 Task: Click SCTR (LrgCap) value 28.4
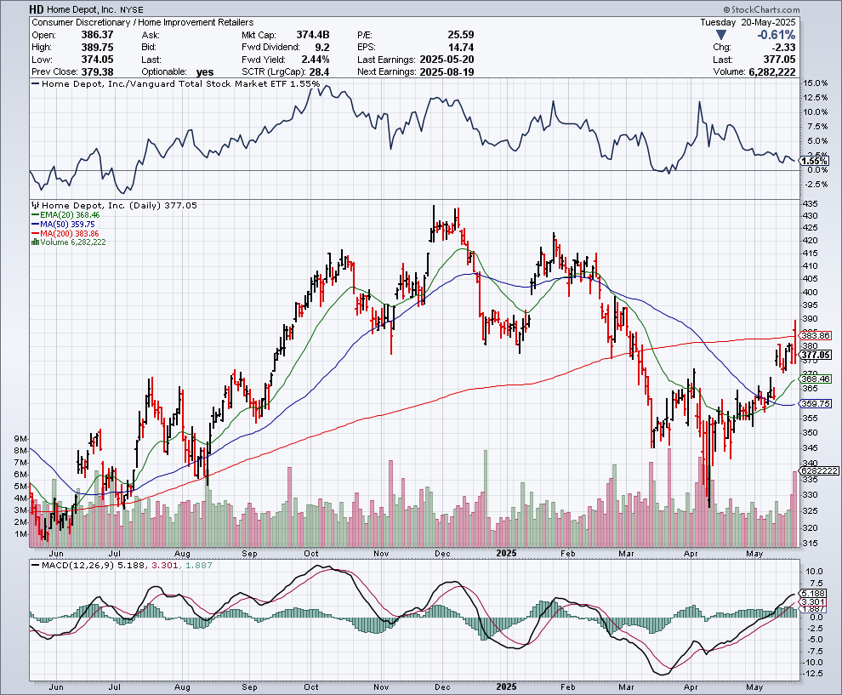point(320,72)
